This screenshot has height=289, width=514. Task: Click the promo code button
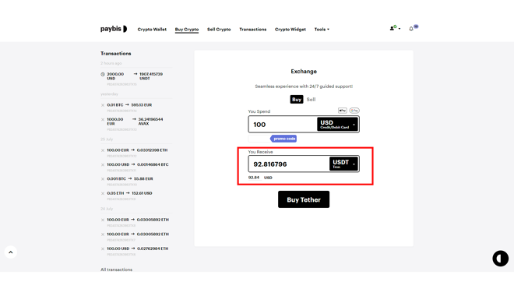point(284,139)
